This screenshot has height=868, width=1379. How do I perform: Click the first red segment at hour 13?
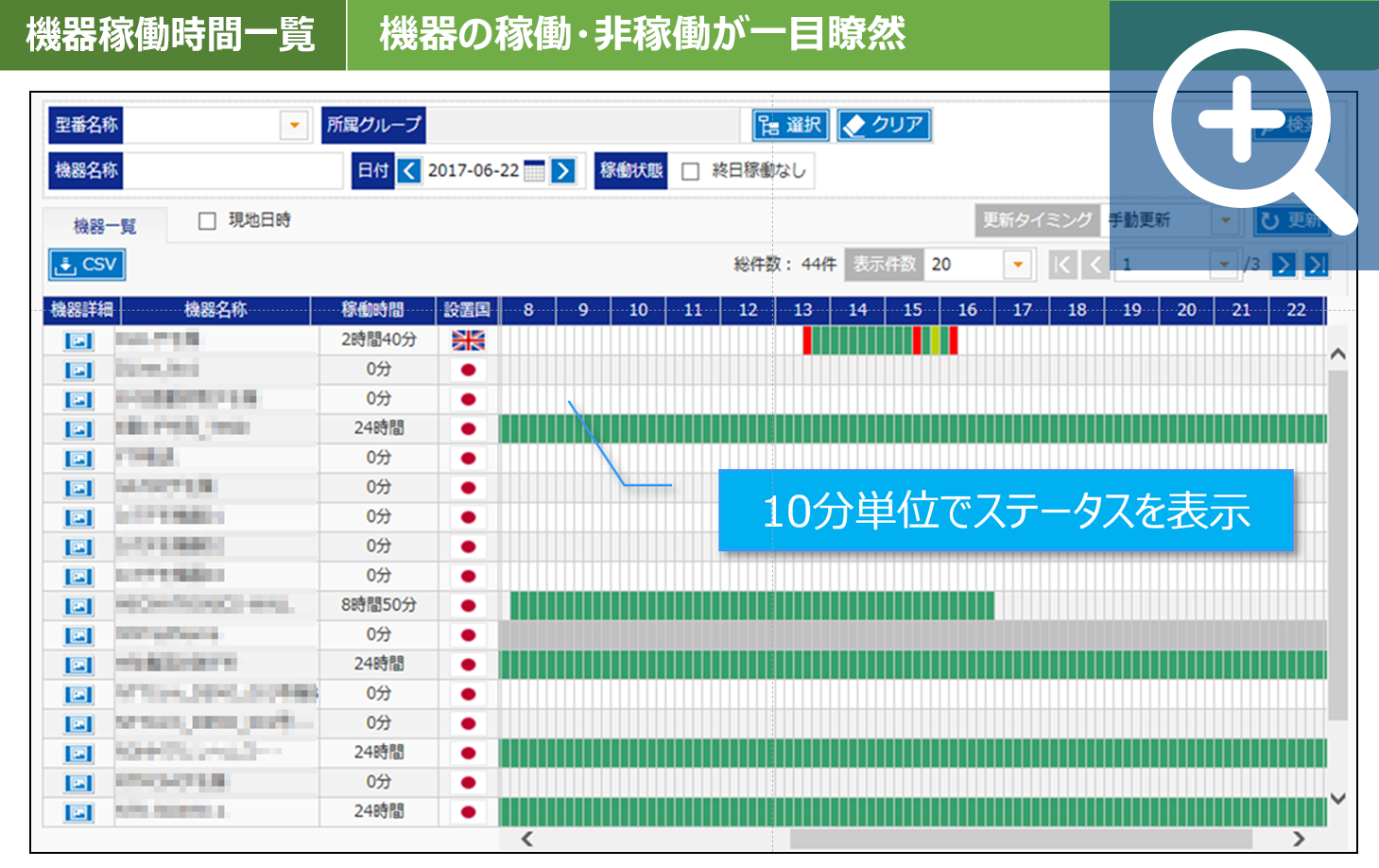tap(807, 340)
